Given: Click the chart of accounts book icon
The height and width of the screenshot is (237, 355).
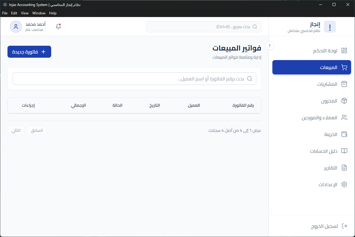Looking at the screenshot, I should click(344, 151).
